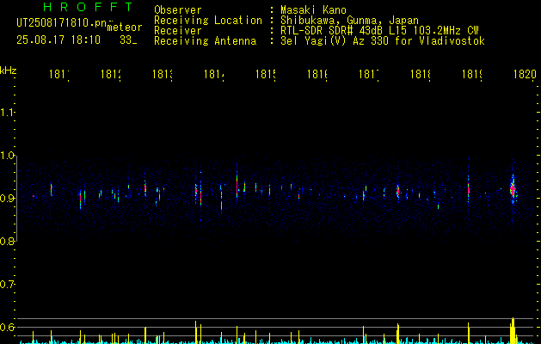
Task: Click the 0.7 kHz frequency axis label
Action: [x=7, y=284]
